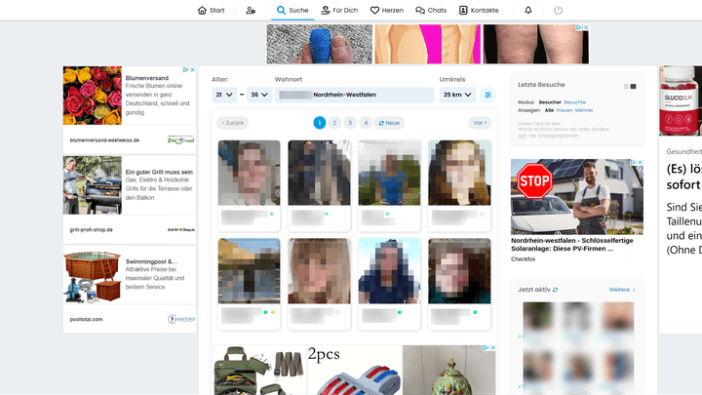The width and height of the screenshot is (702, 395).
Task: Open notifications bell
Action: [x=528, y=11]
